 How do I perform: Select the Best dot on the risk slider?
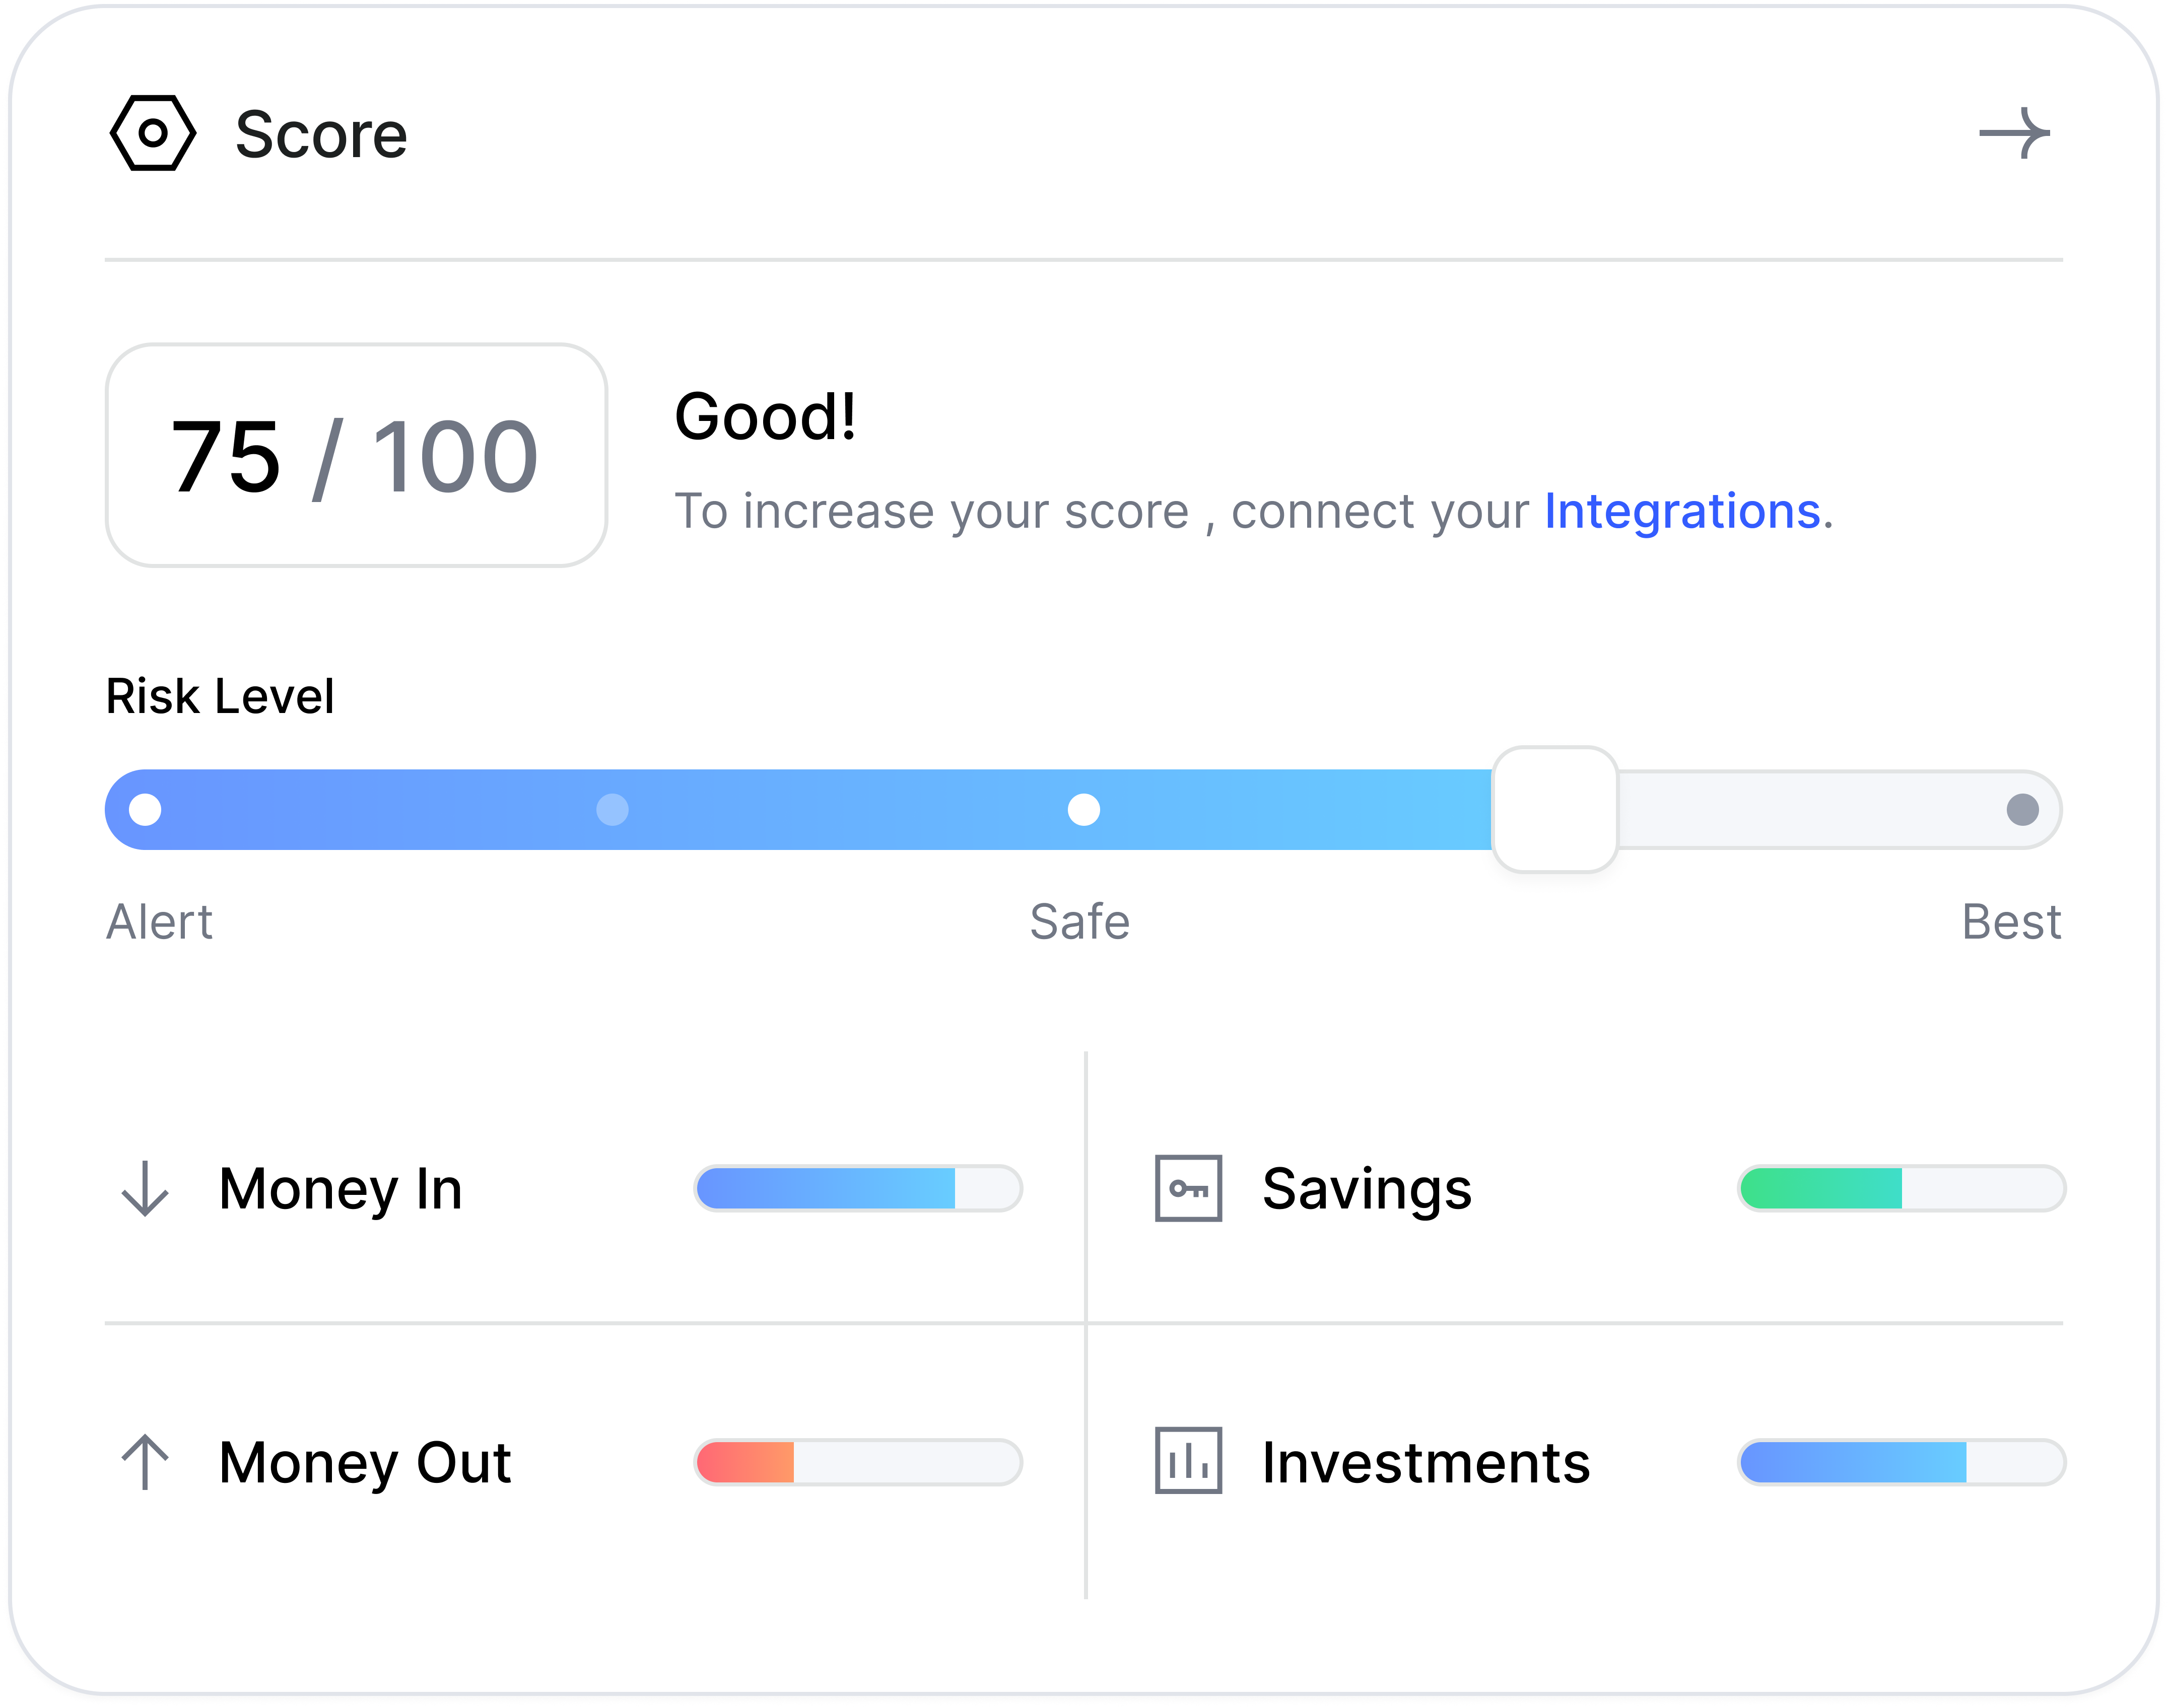(2022, 809)
